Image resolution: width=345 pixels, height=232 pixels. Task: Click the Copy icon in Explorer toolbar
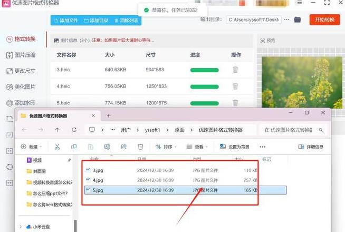(74, 147)
